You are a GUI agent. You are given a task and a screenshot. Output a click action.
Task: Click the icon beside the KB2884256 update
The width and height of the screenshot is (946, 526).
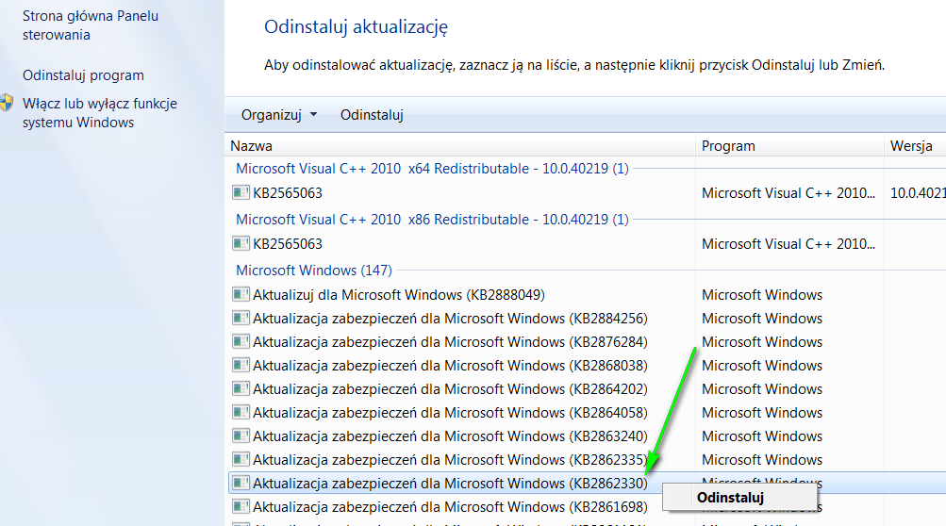click(241, 318)
